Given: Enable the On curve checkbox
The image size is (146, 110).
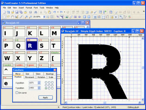Looking at the screenshot, I should 17,93.
